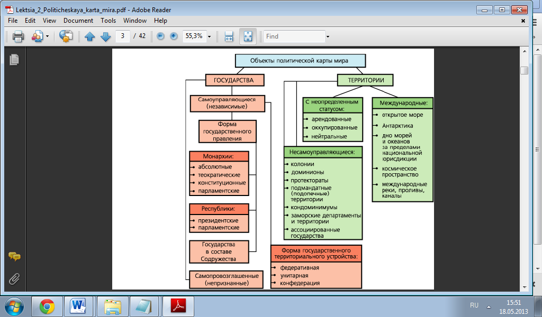
Task: Maximize the Adobe Reader window
Action: coord(502,10)
